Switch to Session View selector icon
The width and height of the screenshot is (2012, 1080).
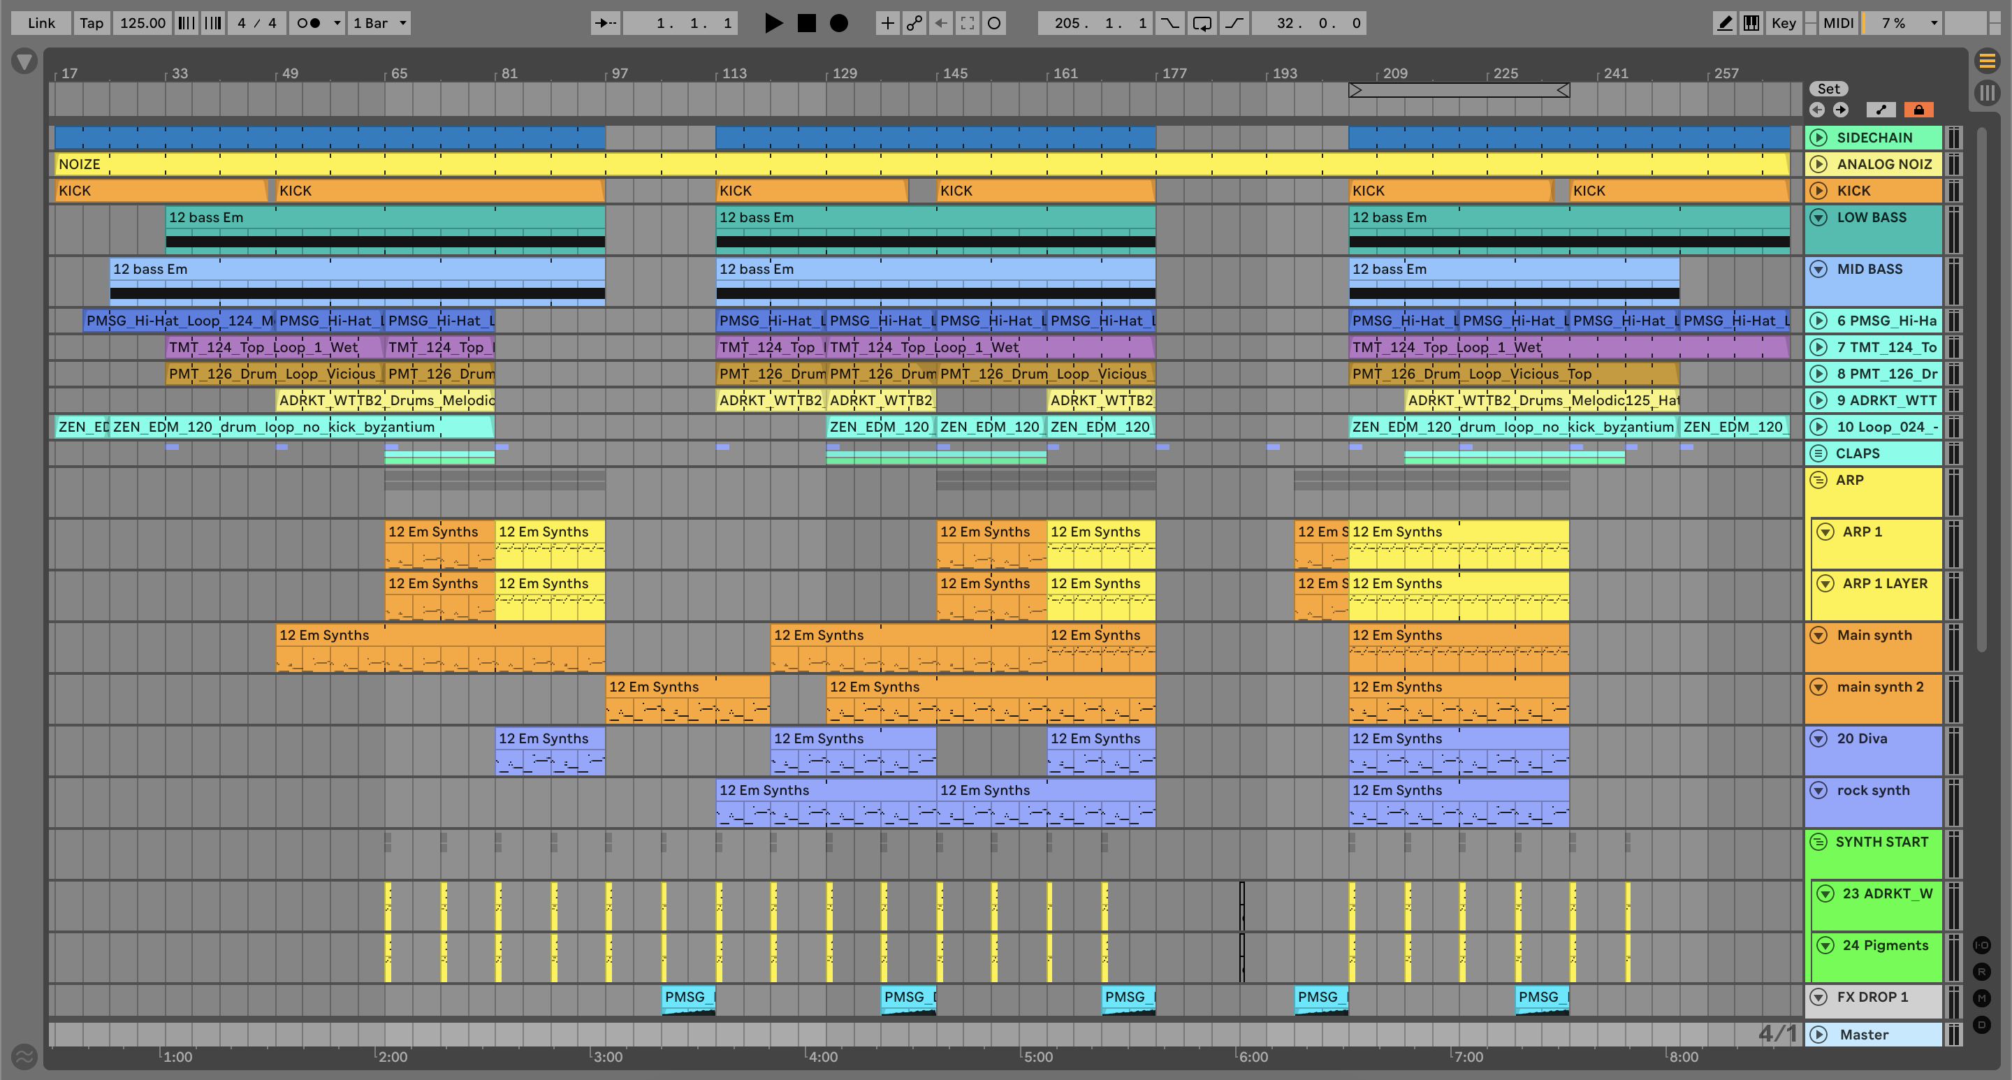click(1986, 94)
